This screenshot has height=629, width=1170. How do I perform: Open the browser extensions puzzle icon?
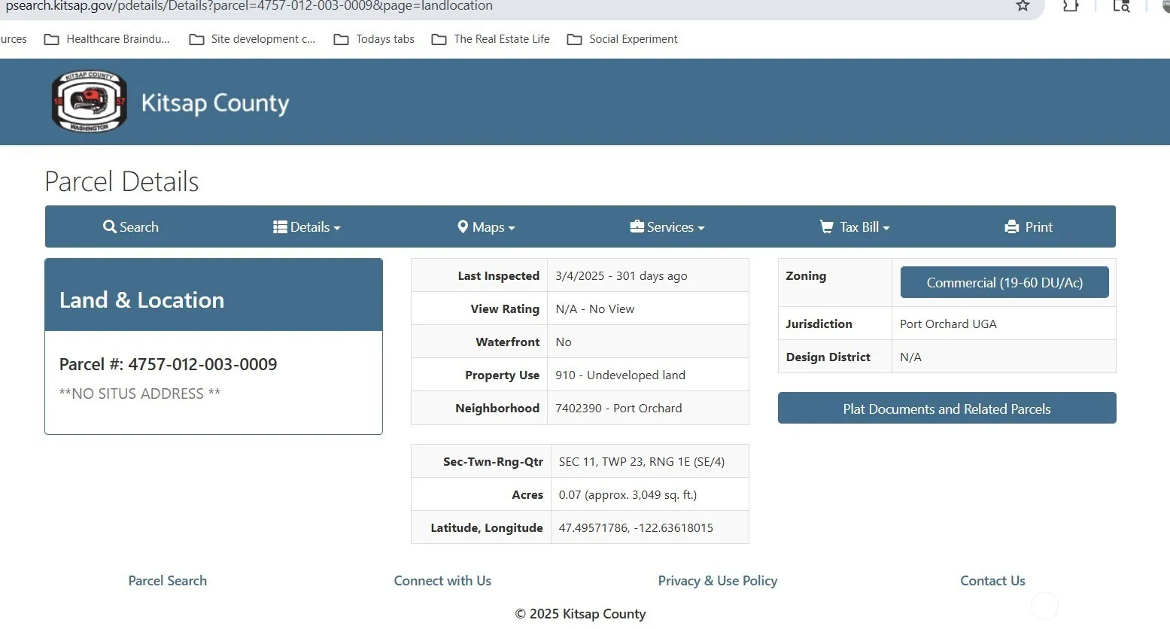1070,6
